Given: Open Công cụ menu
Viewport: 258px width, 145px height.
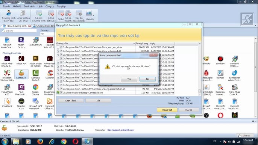Looking at the screenshot, I should [x=50, y=6].
